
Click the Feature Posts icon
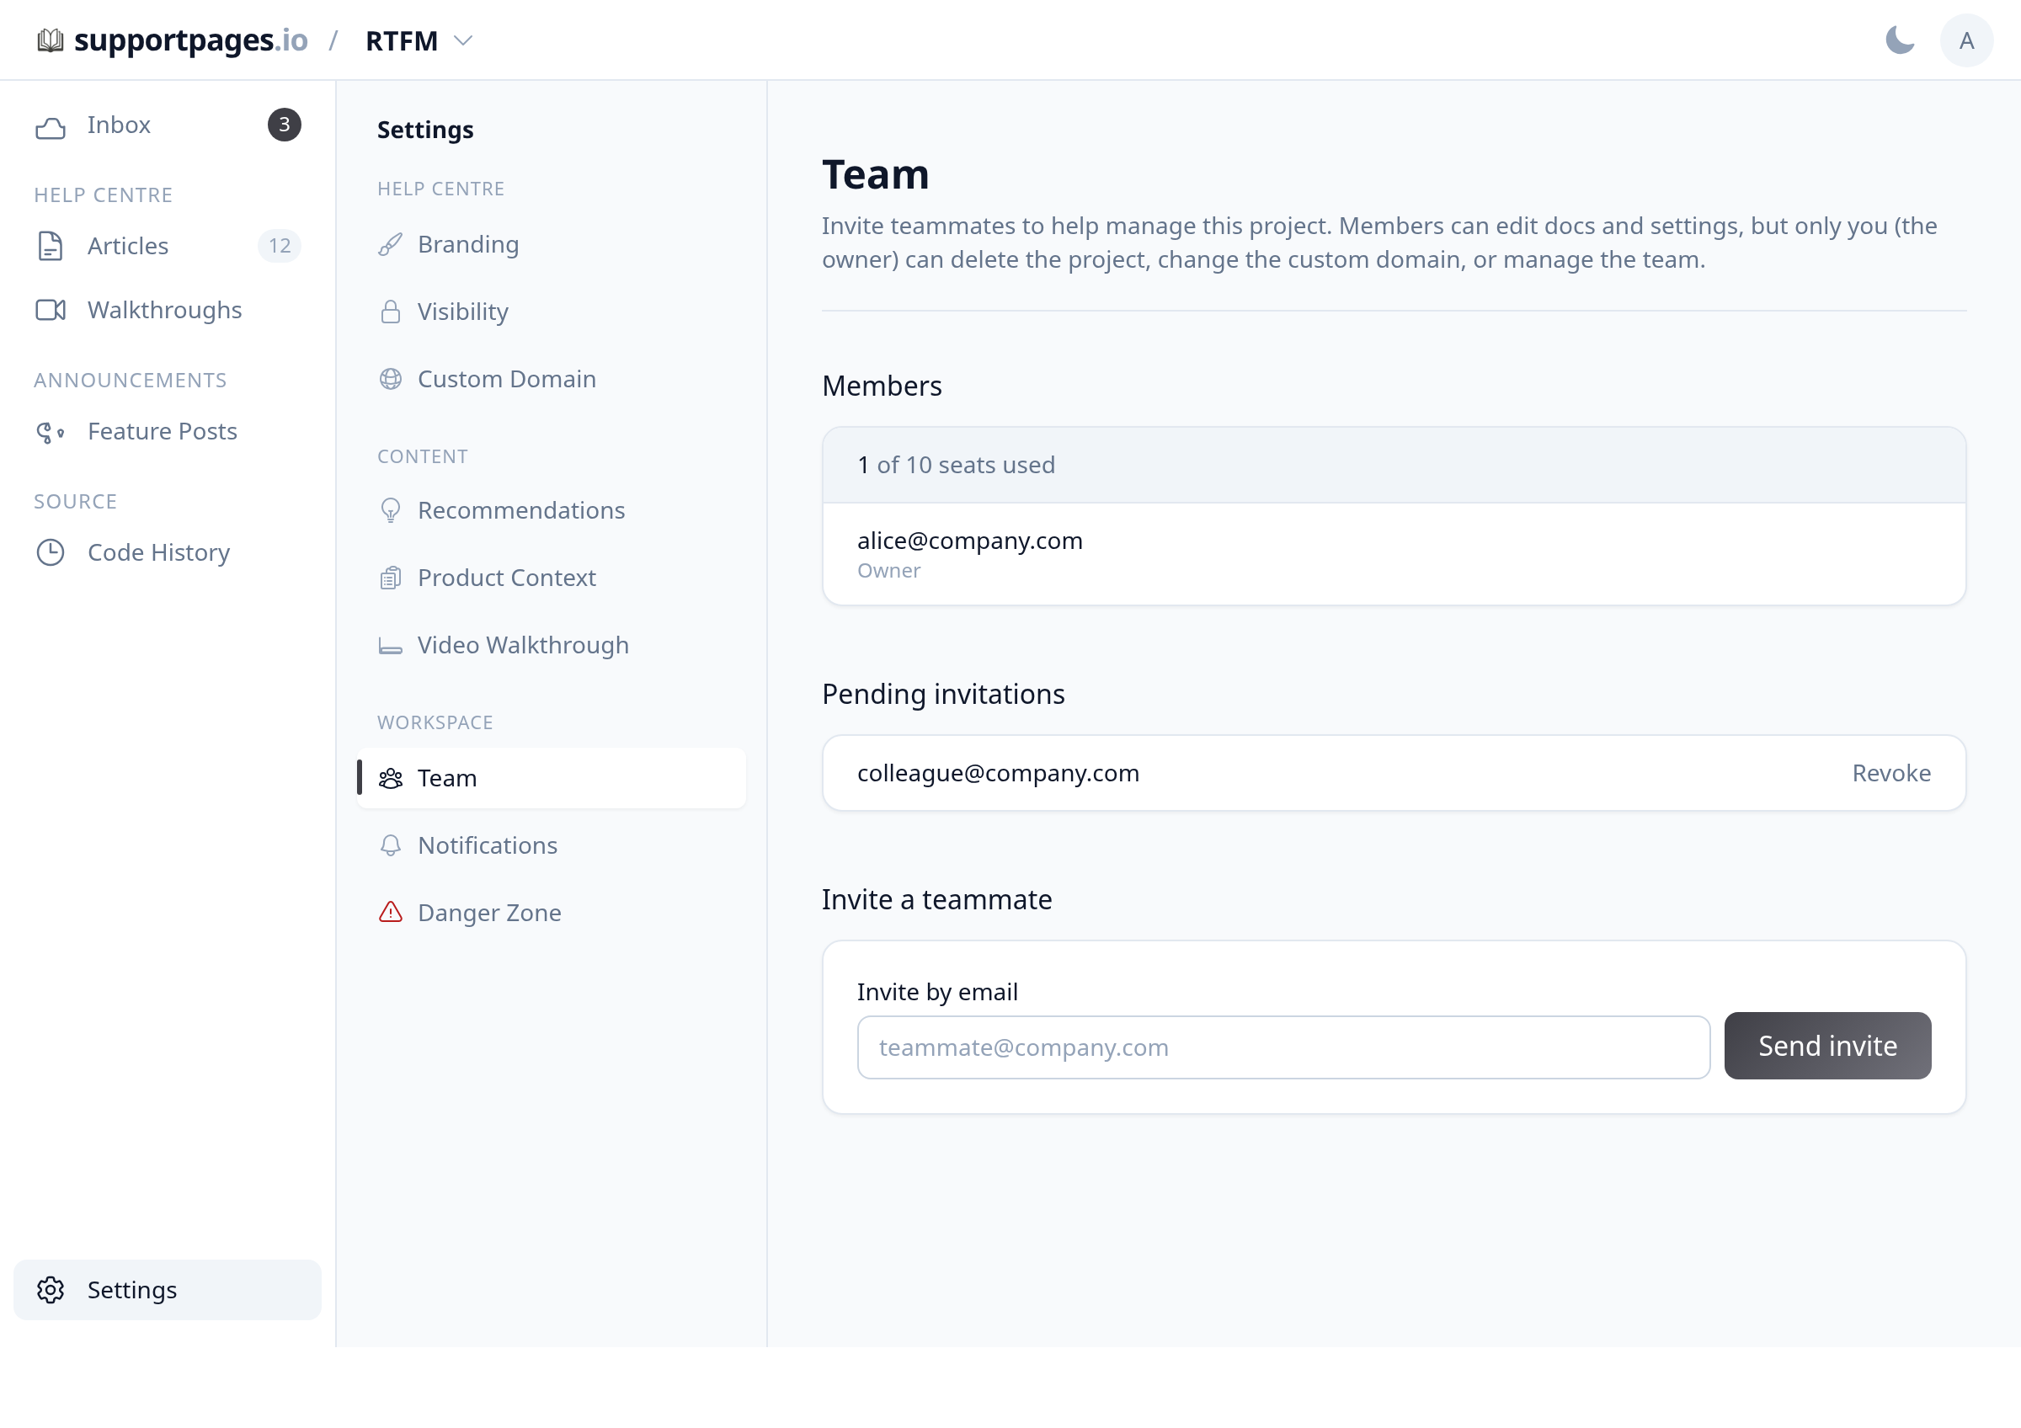(x=51, y=432)
